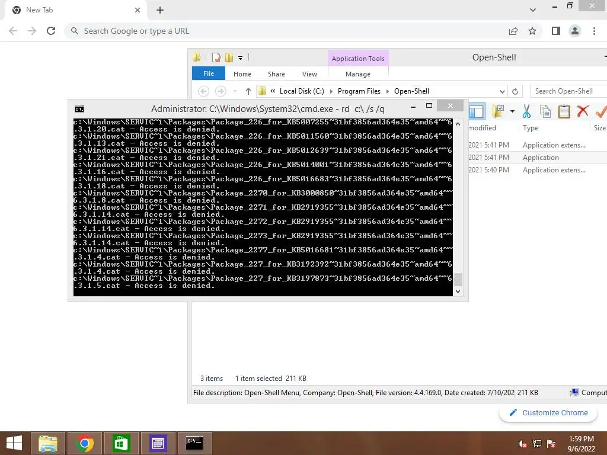Image resolution: width=607 pixels, height=455 pixels.
Task: Click the Chrome back arrow
Action: [13, 31]
